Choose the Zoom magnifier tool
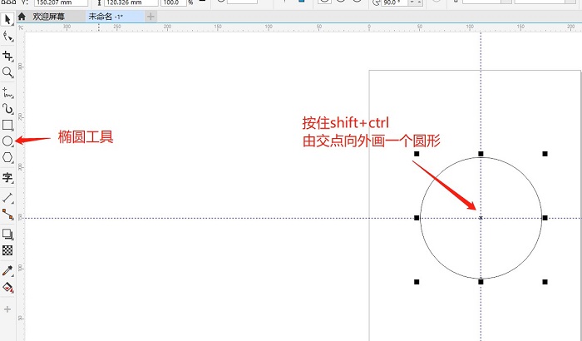 click(x=7, y=72)
